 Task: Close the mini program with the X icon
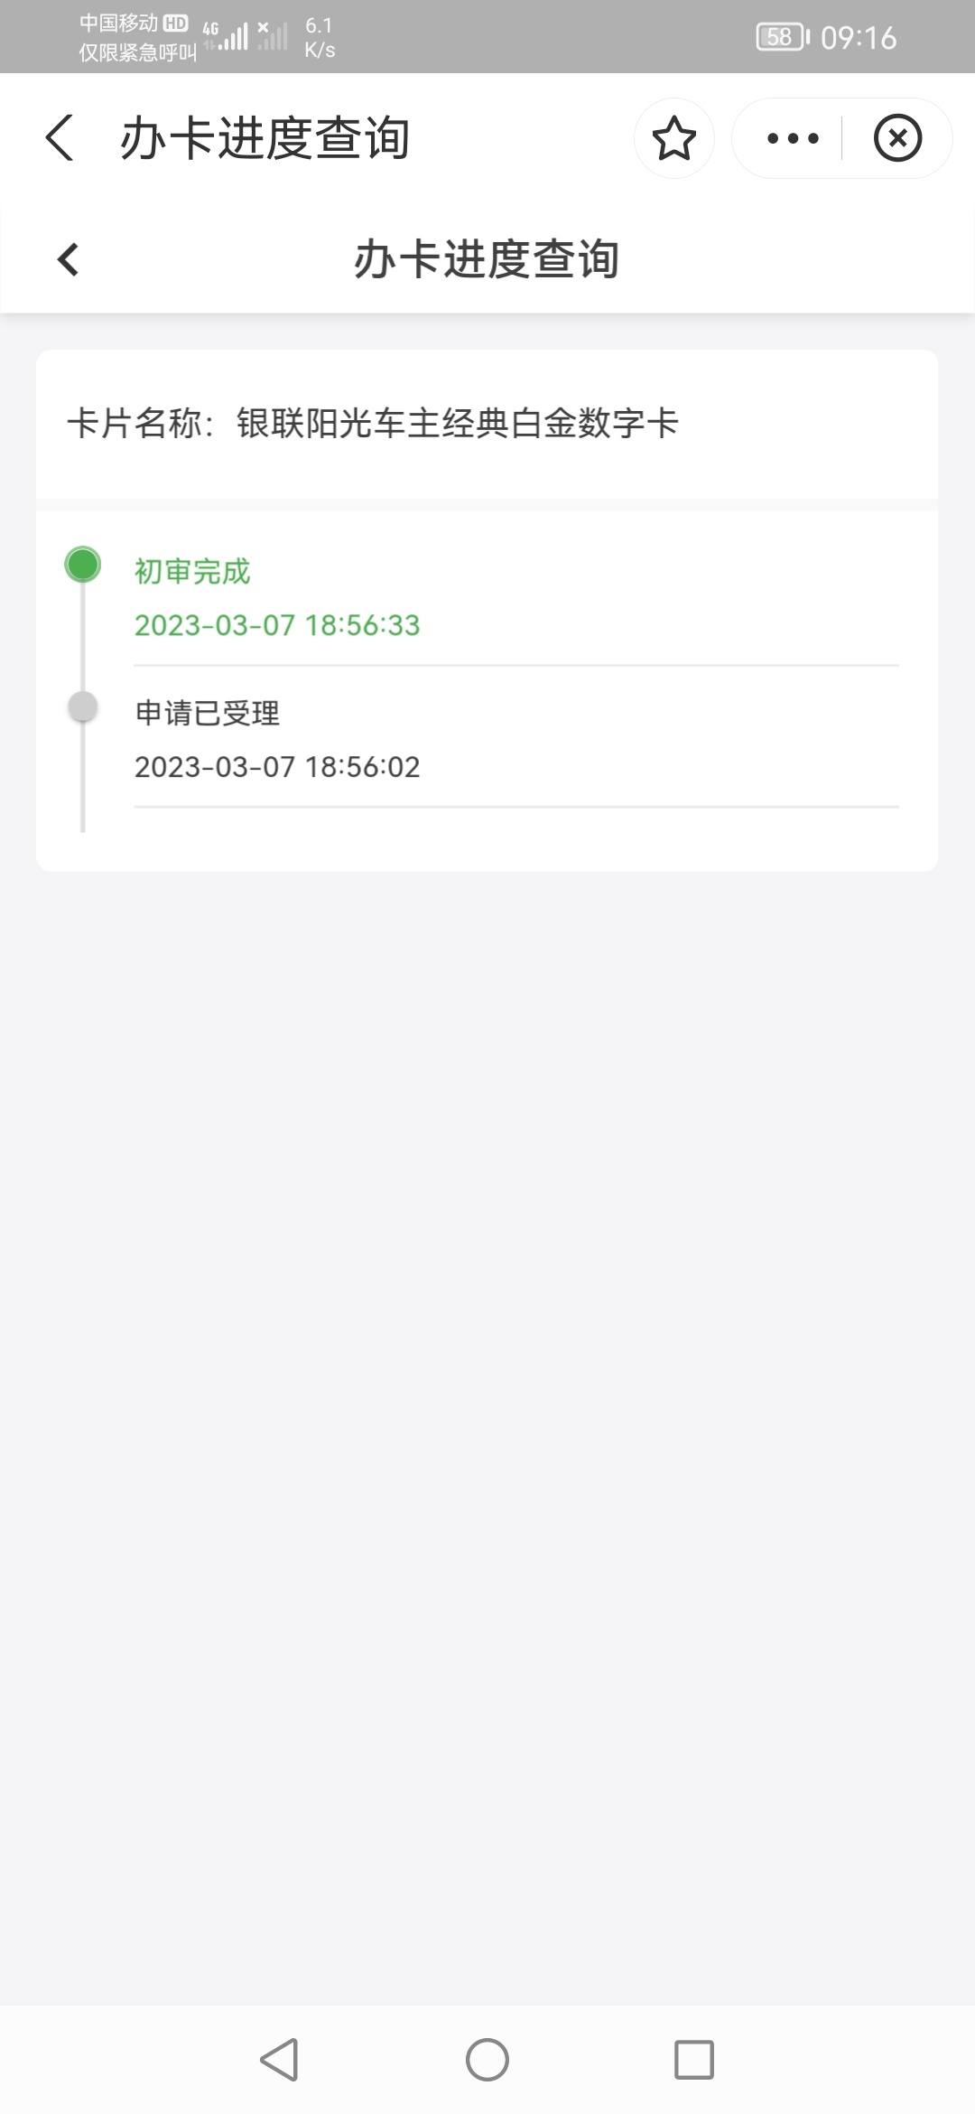coord(897,138)
